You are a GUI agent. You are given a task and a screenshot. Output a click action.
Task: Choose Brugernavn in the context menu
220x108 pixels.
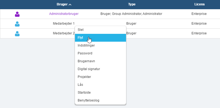(x=100, y=61)
